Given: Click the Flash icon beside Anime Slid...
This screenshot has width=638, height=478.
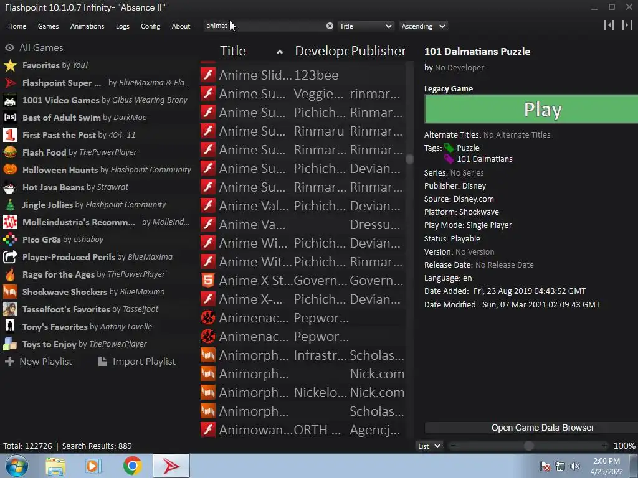Looking at the screenshot, I should [x=208, y=75].
